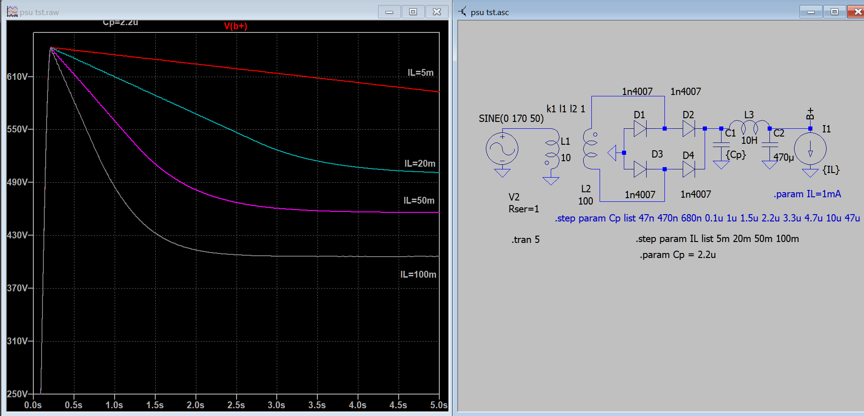864x416 pixels.
Task: Click the 2.5s label on the time axis
Action: [236, 405]
